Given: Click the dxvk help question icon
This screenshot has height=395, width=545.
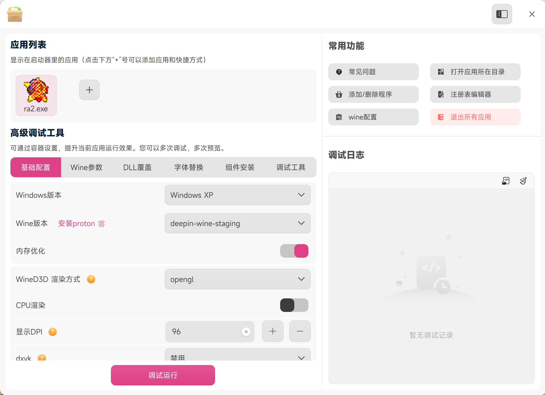Looking at the screenshot, I should [42, 358].
